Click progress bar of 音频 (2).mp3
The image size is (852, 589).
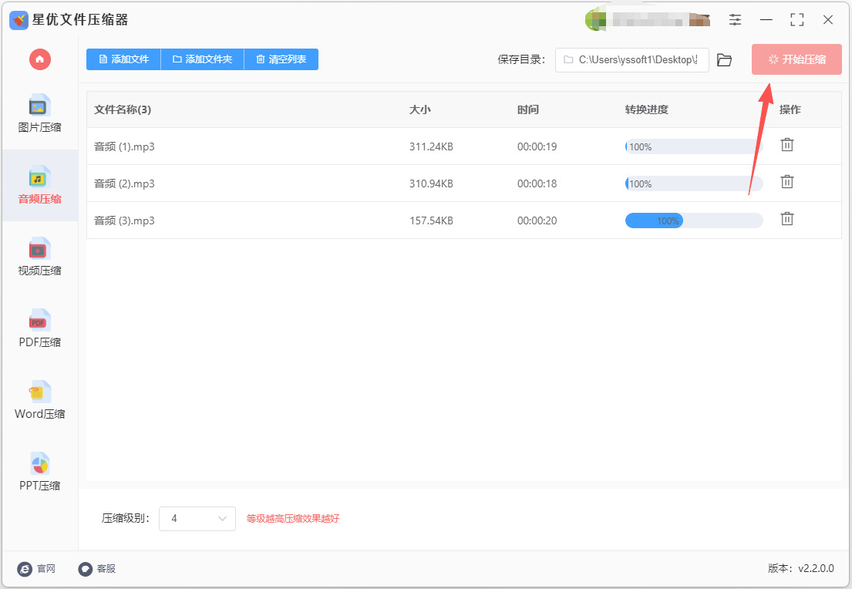[694, 183]
